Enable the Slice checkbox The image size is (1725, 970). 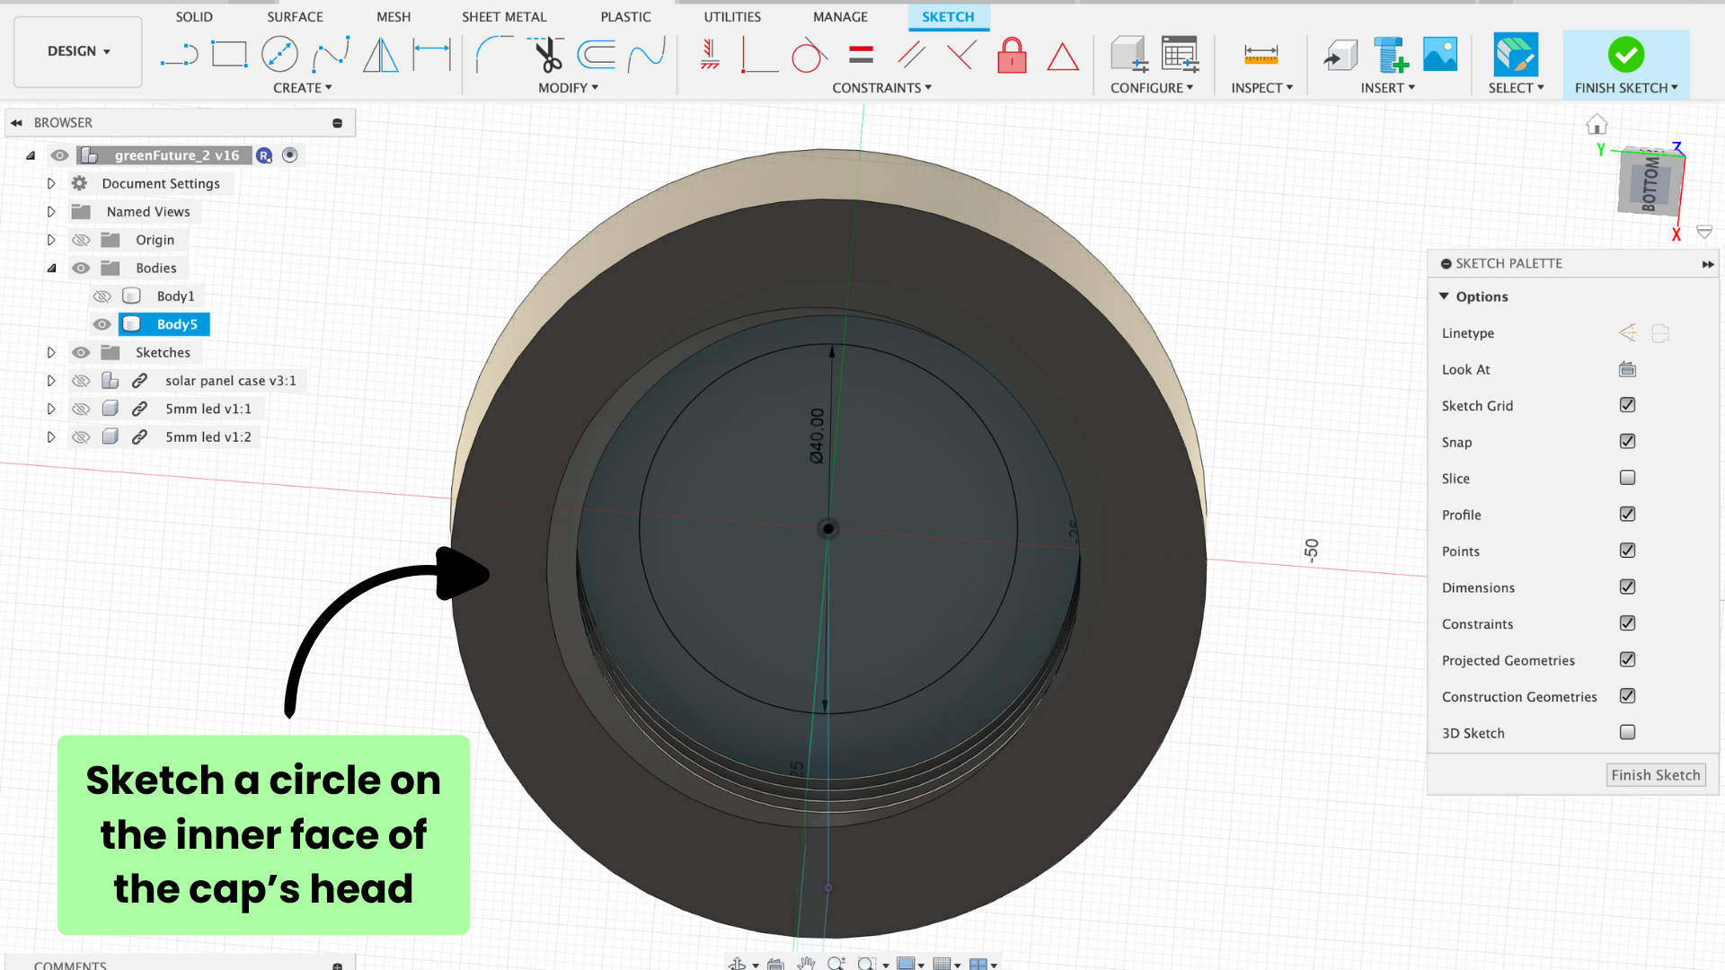(1627, 478)
